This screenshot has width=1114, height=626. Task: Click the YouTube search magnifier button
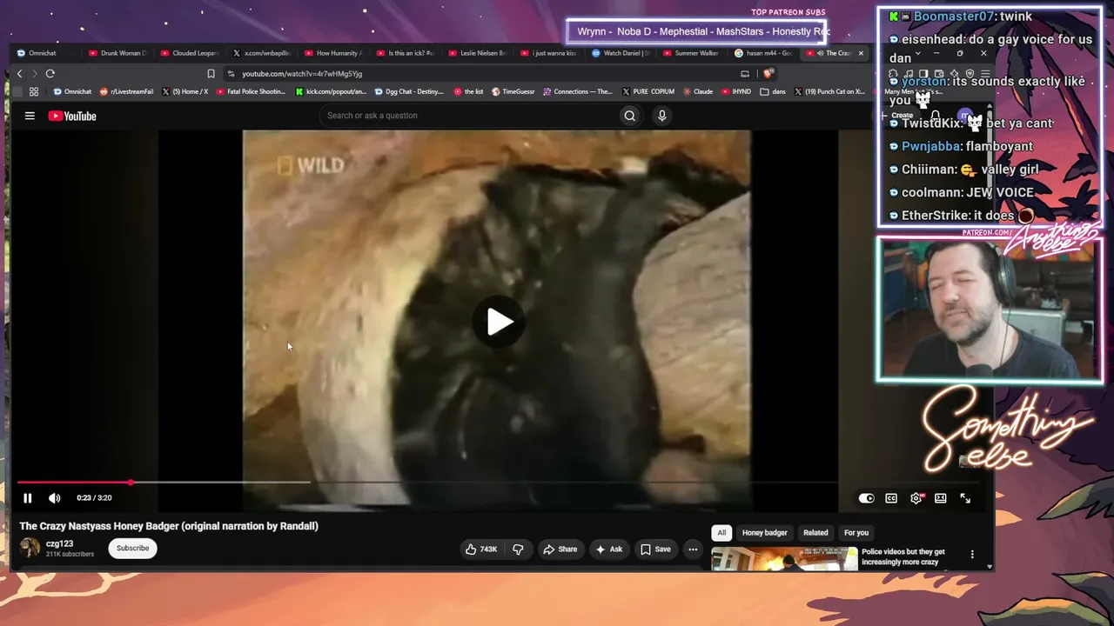click(629, 116)
